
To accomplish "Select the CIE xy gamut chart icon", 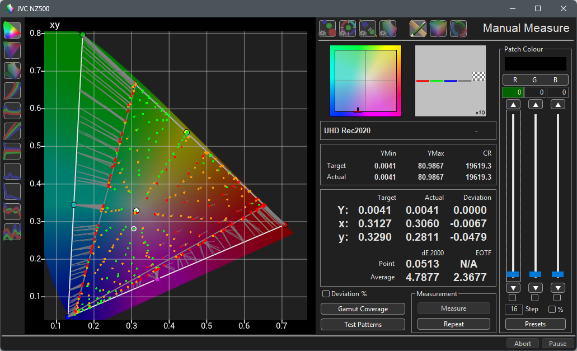I will [x=12, y=30].
